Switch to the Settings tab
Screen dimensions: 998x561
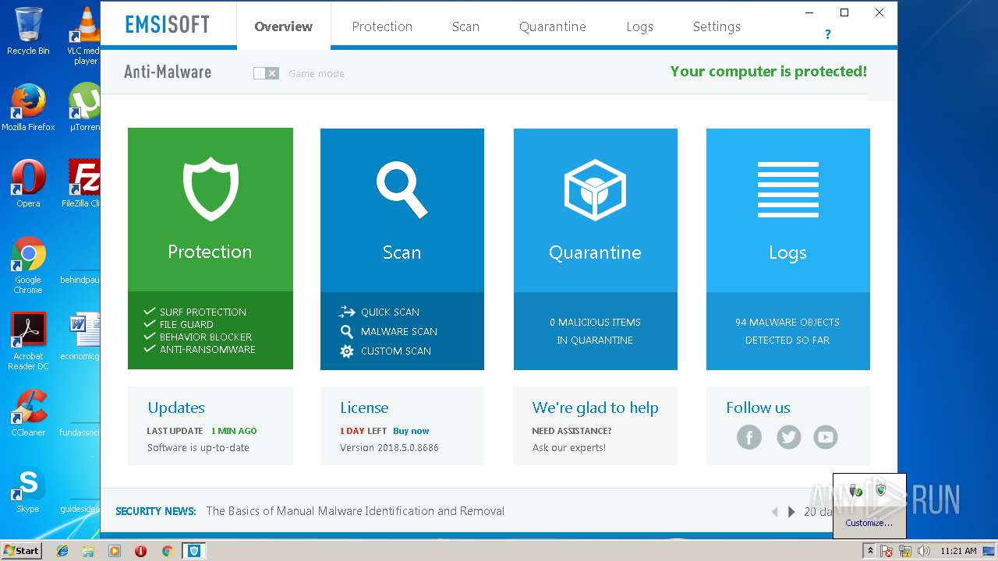(x=717, y=26)
